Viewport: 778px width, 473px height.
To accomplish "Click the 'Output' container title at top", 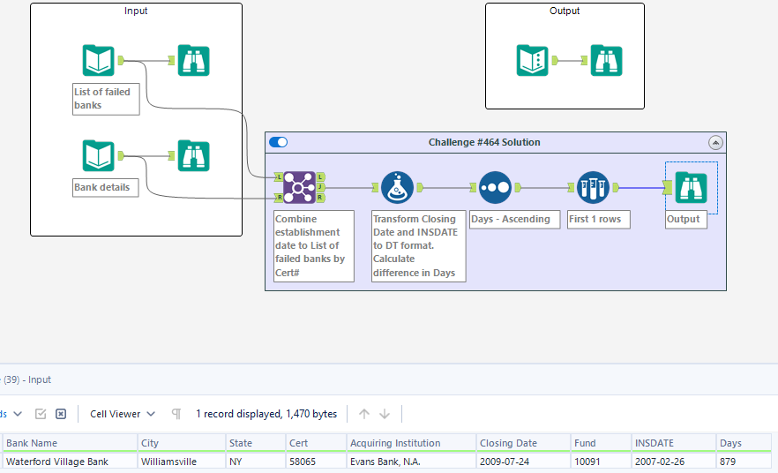I will point(565,11).
